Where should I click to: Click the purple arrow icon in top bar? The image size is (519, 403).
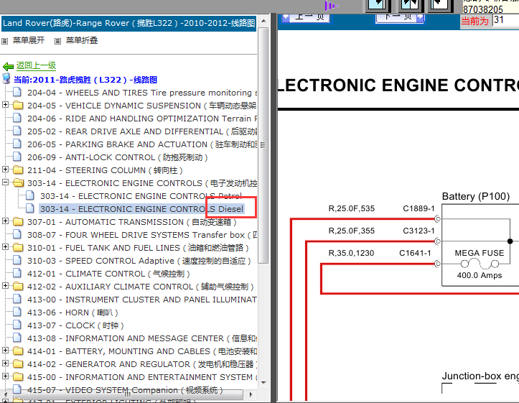[332, 6]
